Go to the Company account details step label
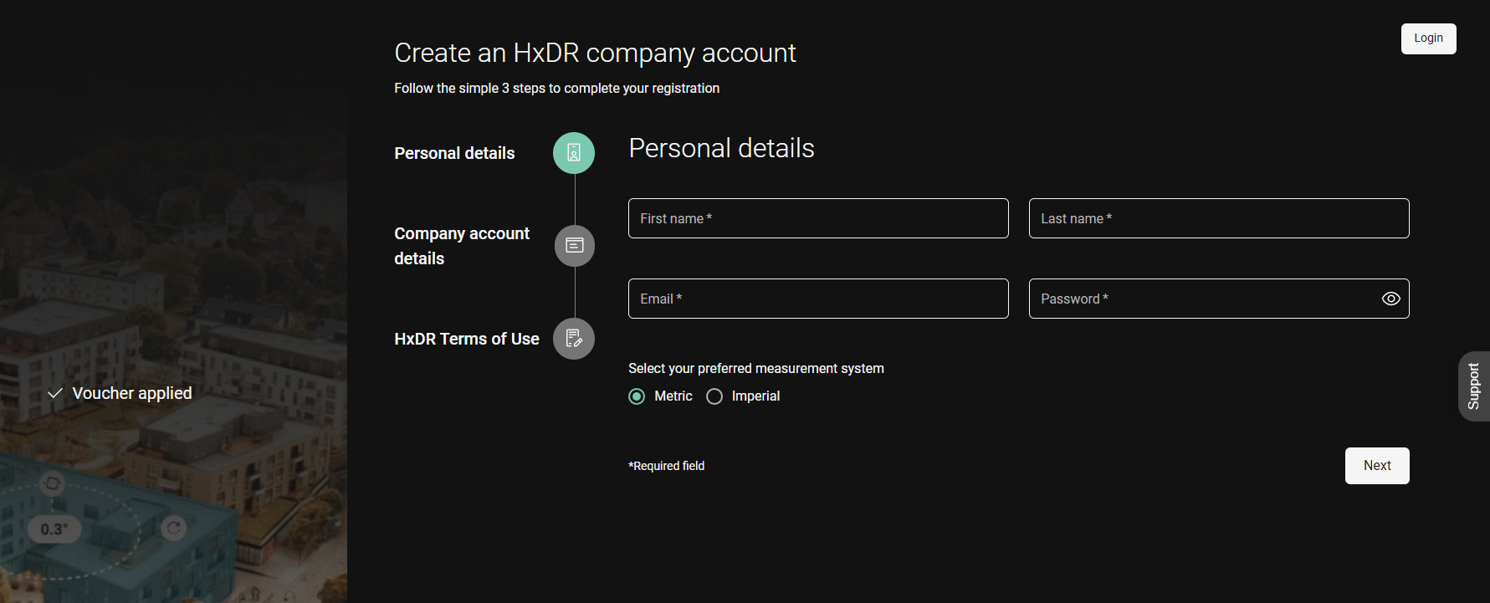The height and width of the screenshot is (603, 1490). [x=462, y=246]
